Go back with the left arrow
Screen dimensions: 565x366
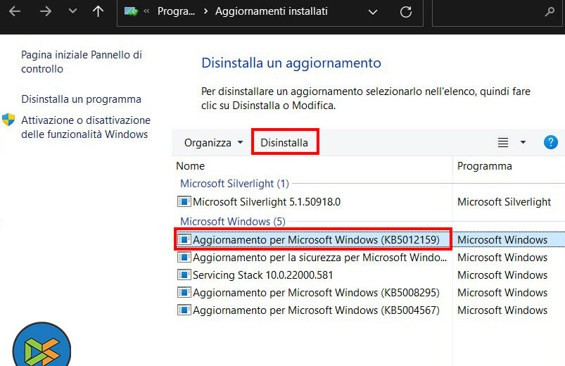click(x=15, y=11)
